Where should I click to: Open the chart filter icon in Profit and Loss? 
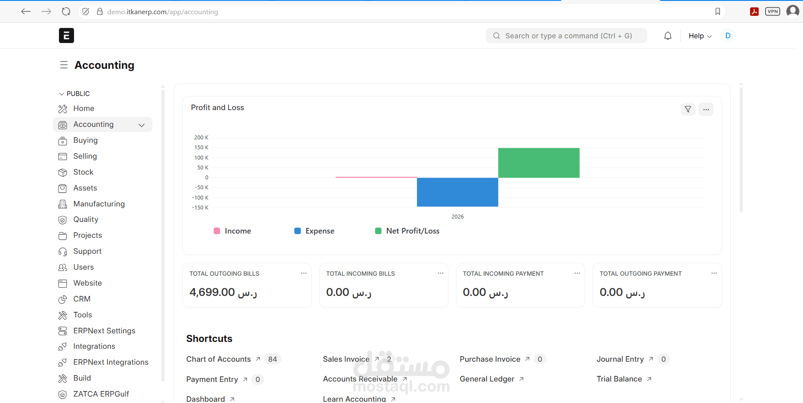[x=688, y=109]
